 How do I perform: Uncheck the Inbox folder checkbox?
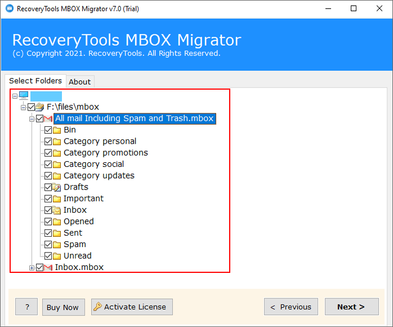pyautogui.click(x=48, y=210)
